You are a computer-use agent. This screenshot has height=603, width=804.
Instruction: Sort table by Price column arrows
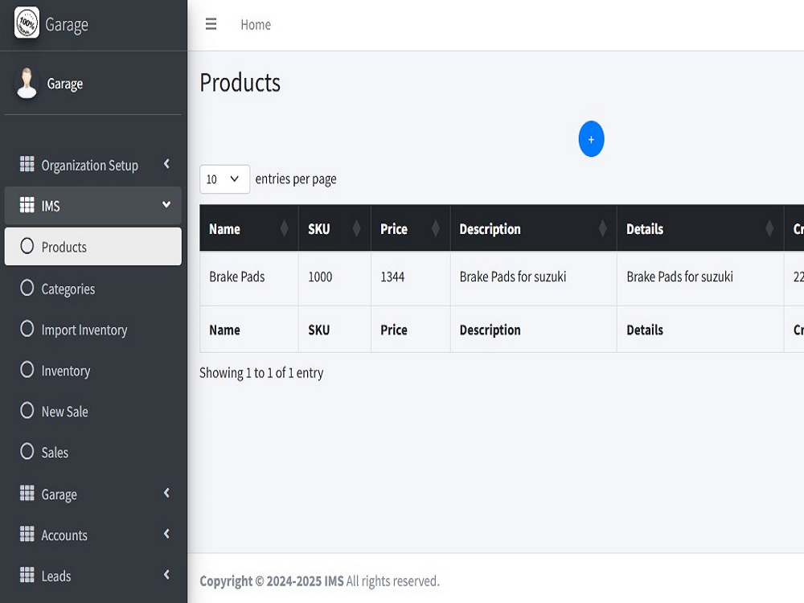(436, 228)
